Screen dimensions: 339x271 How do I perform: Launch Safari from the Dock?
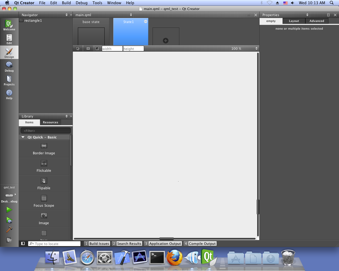point(87,258)
